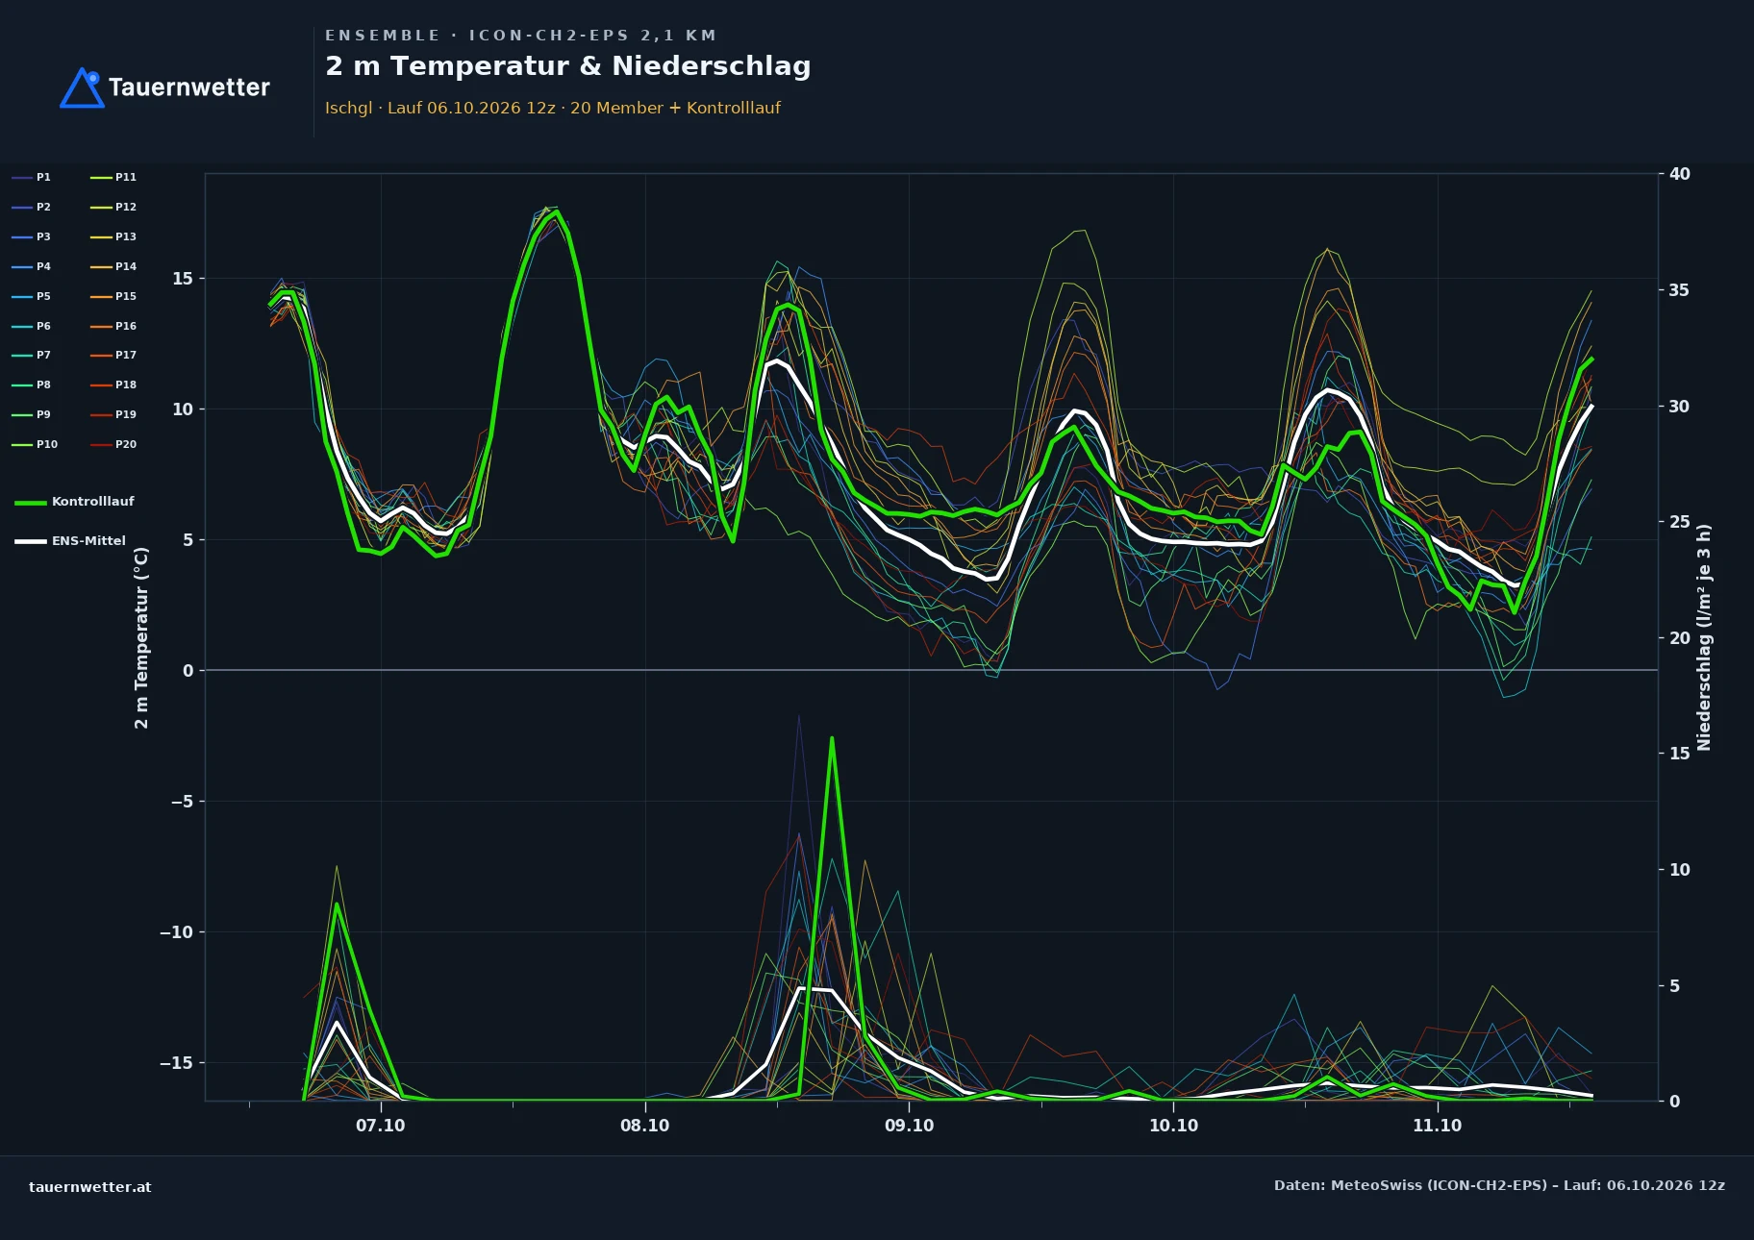
Task: Click the 25 value on precipitation axis
Action: (1680, 522)
